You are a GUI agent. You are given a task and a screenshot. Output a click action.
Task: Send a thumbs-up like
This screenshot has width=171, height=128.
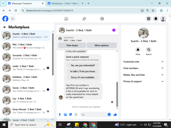(x=115, y=114)
